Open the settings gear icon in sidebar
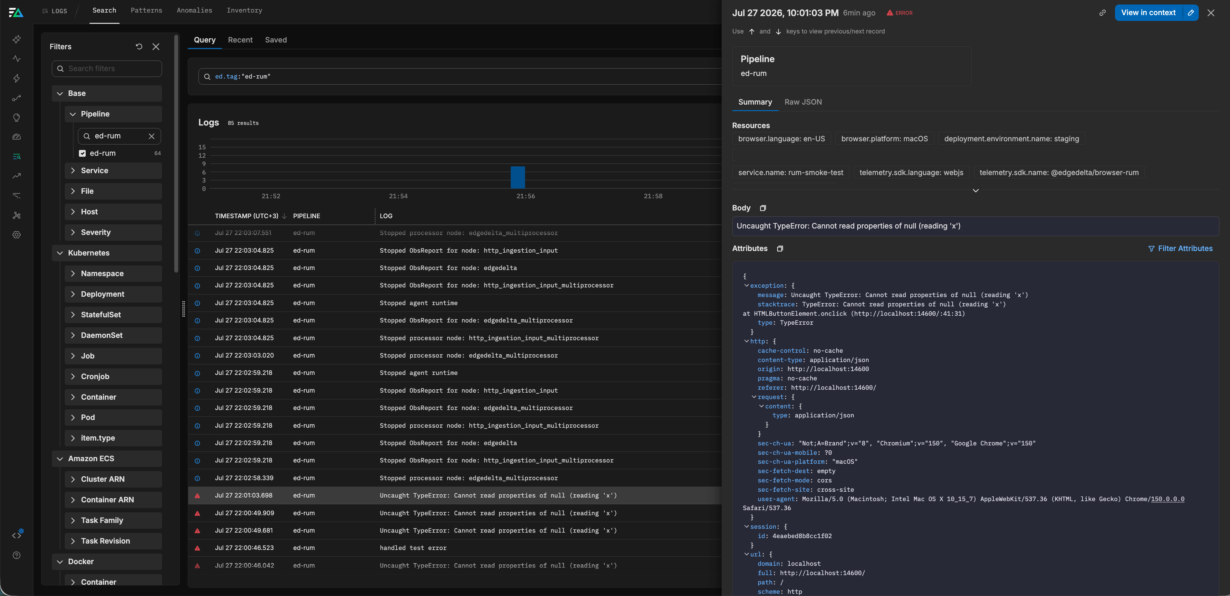Image resolution: width=1230 pixels, height=596 pixels. (x=17, y=235)
